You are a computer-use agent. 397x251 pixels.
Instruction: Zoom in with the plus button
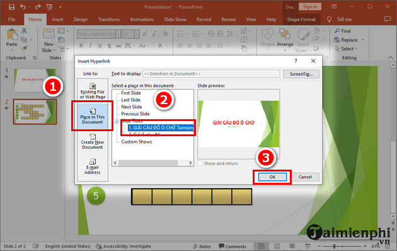(365, 246)
